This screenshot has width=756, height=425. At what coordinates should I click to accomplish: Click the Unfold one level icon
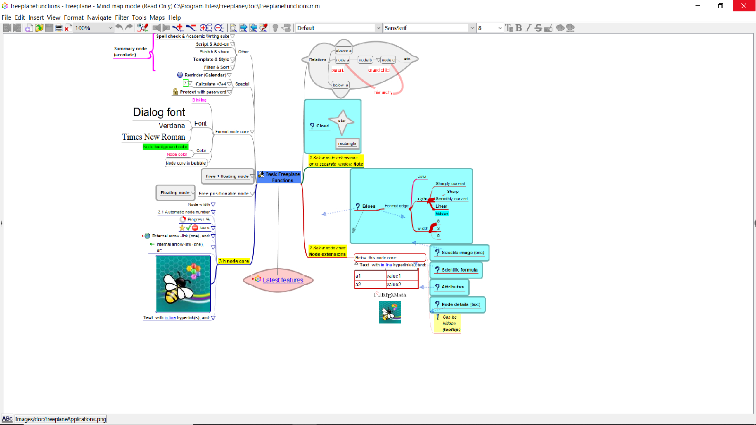[x=206, y=28]
